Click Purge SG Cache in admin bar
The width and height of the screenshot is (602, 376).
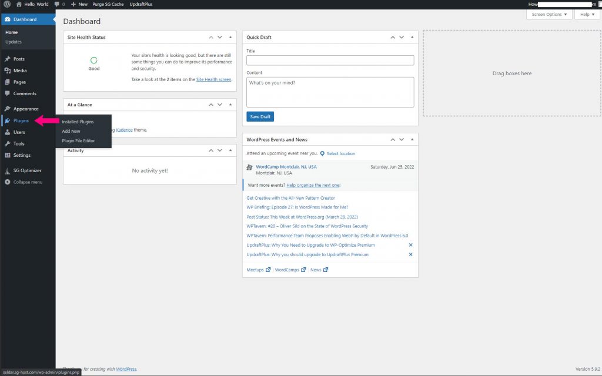(x=108, y=4)
